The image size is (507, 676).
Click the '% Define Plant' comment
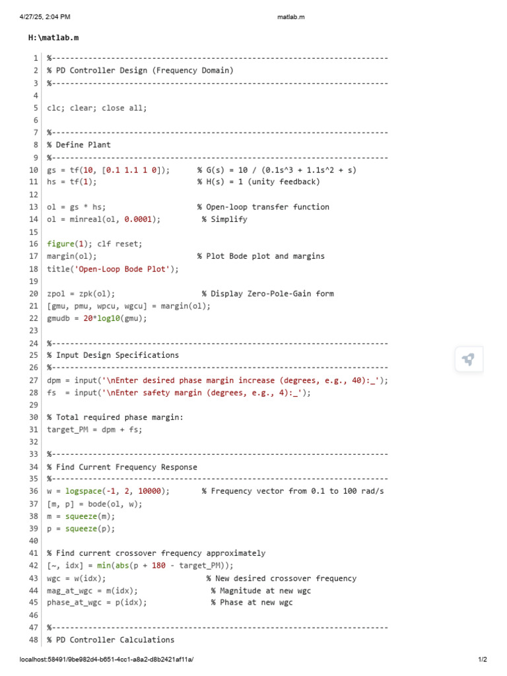click(79, 145)
